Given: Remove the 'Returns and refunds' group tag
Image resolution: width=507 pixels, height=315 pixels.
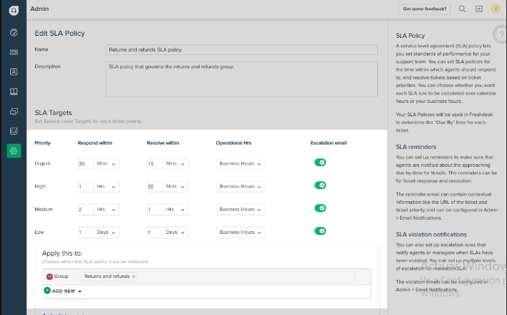Looking at the screenshot, I should (134, 277).
